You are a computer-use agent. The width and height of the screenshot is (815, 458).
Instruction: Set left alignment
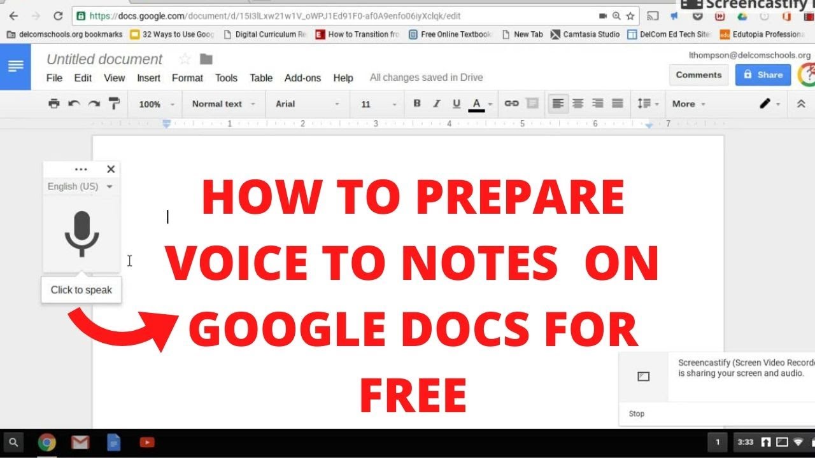pos(558,104)
